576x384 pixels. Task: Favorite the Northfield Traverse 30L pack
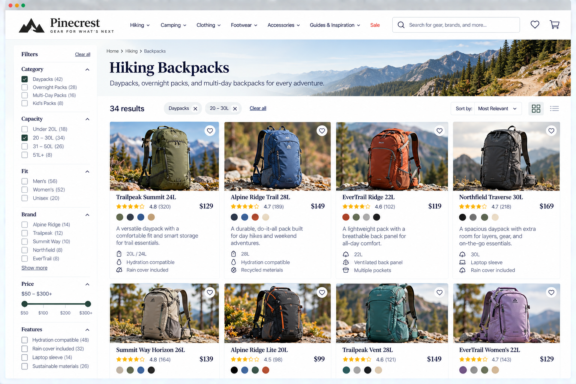[x=551, y=131]
